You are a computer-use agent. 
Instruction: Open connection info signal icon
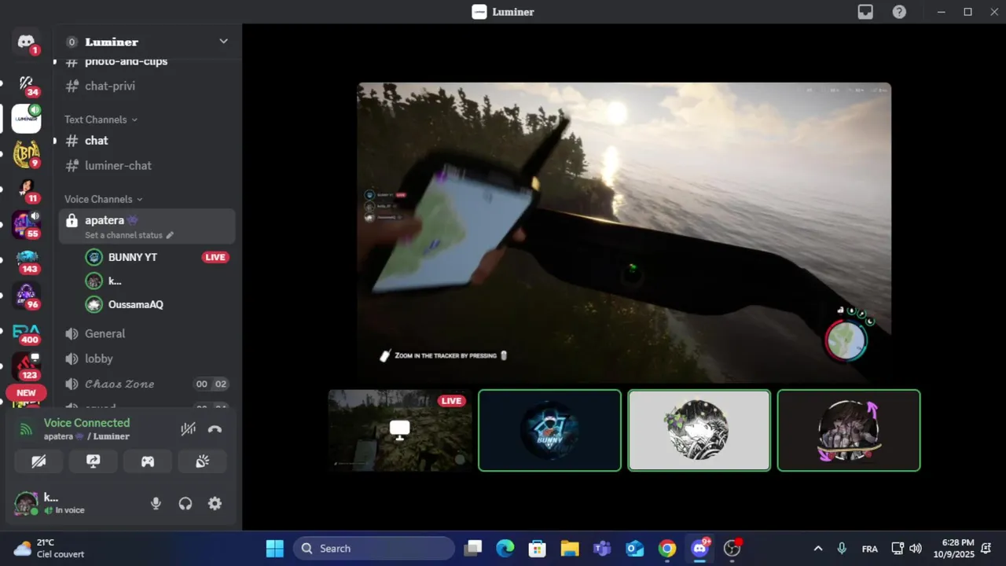[26, 429]
